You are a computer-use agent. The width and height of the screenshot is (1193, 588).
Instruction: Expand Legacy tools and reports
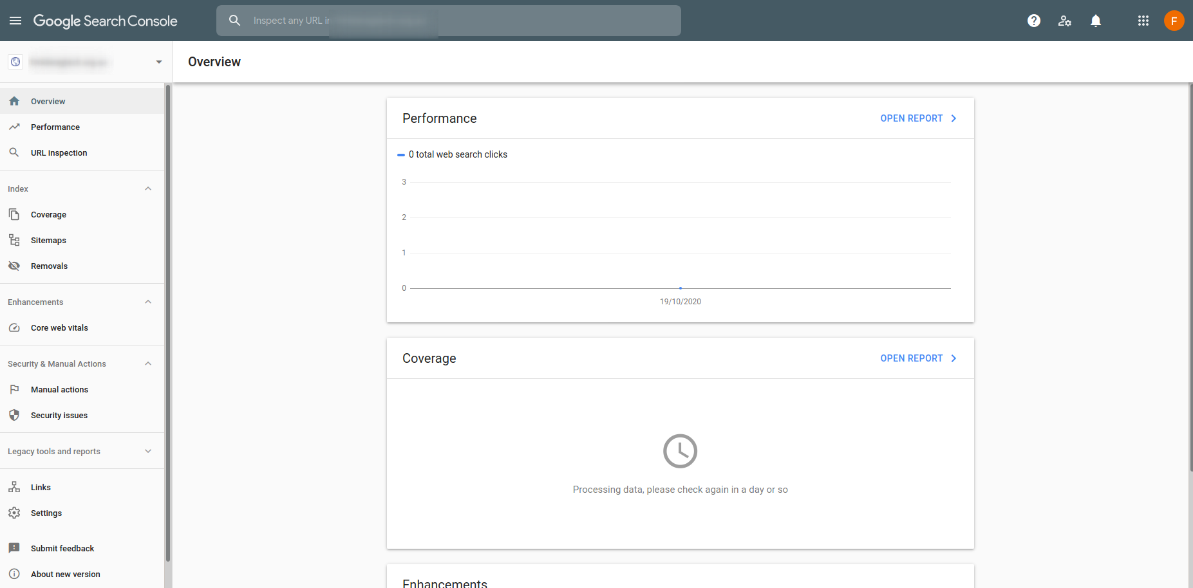pyautogui.click(x=148, y=451)
